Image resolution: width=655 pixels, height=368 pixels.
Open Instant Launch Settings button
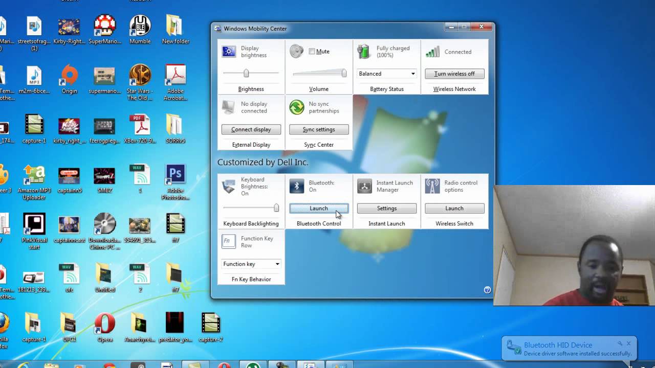click(x=387, y=208)
